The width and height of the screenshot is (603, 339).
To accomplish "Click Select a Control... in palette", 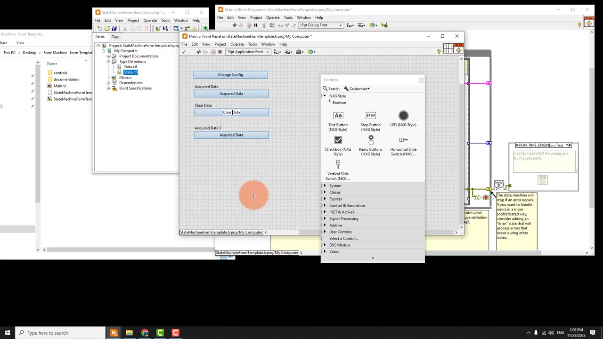I will tap(343, 239).
